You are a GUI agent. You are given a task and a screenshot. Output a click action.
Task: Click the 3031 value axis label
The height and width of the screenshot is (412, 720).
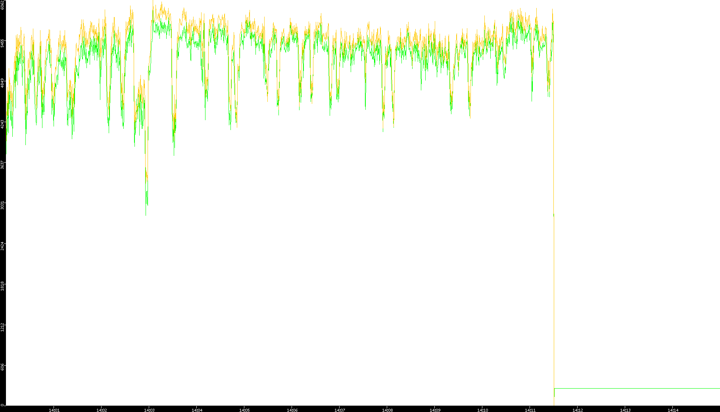coord(2,205)
